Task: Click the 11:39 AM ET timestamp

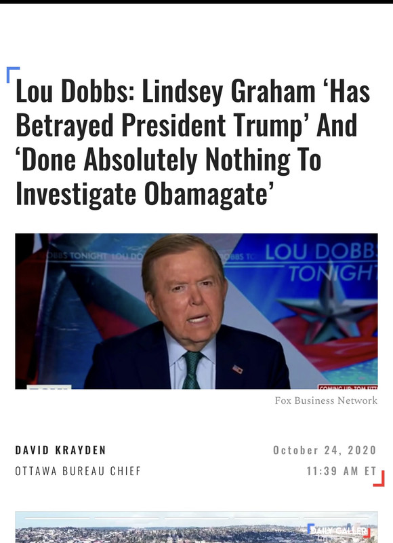Action: [341, 471]
